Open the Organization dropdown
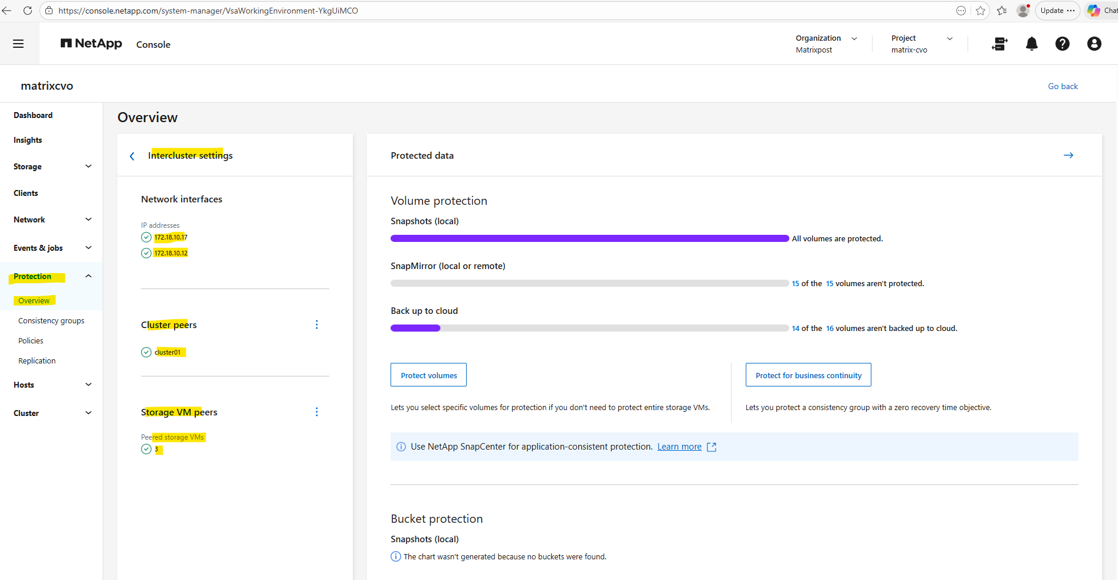 (x=854, y=38)
